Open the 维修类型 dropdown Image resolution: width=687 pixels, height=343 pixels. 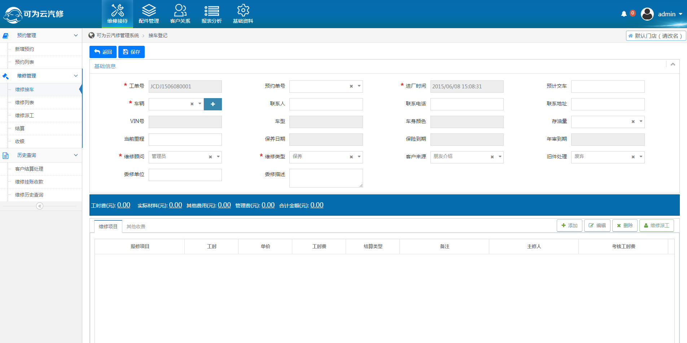[x=359, y=157]
